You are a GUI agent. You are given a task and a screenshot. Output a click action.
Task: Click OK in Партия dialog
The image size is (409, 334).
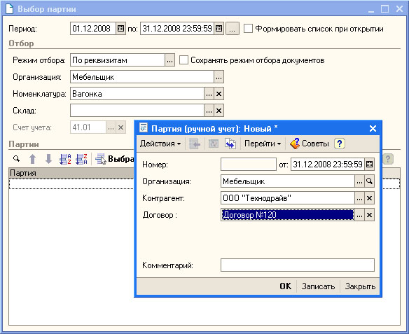[x=285, y=286]
